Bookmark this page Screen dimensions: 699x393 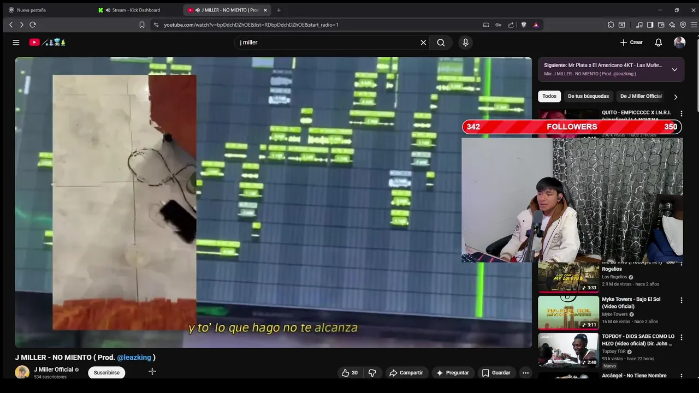(142, 25)
